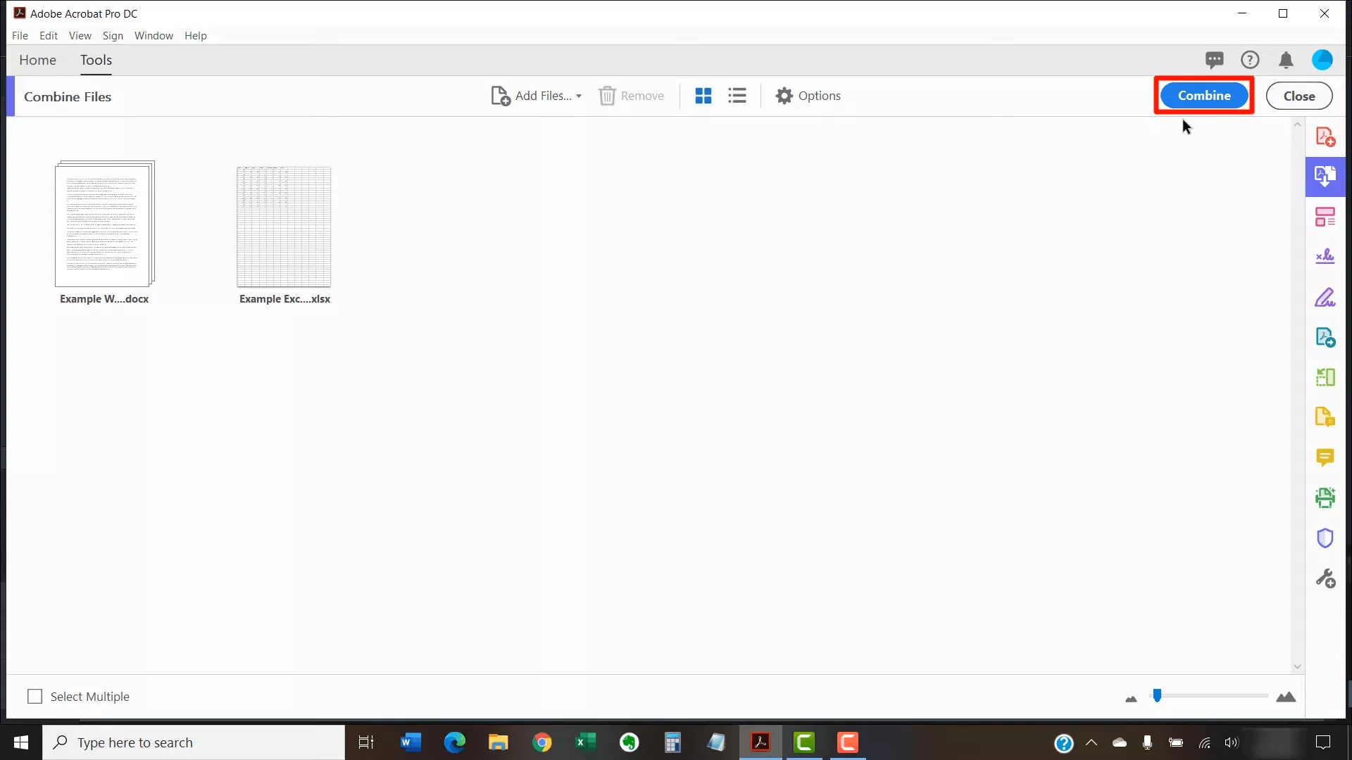The image size is (1352, 760).
Task: Click the Add Files icon button
Action: click(x=501, y=96)
